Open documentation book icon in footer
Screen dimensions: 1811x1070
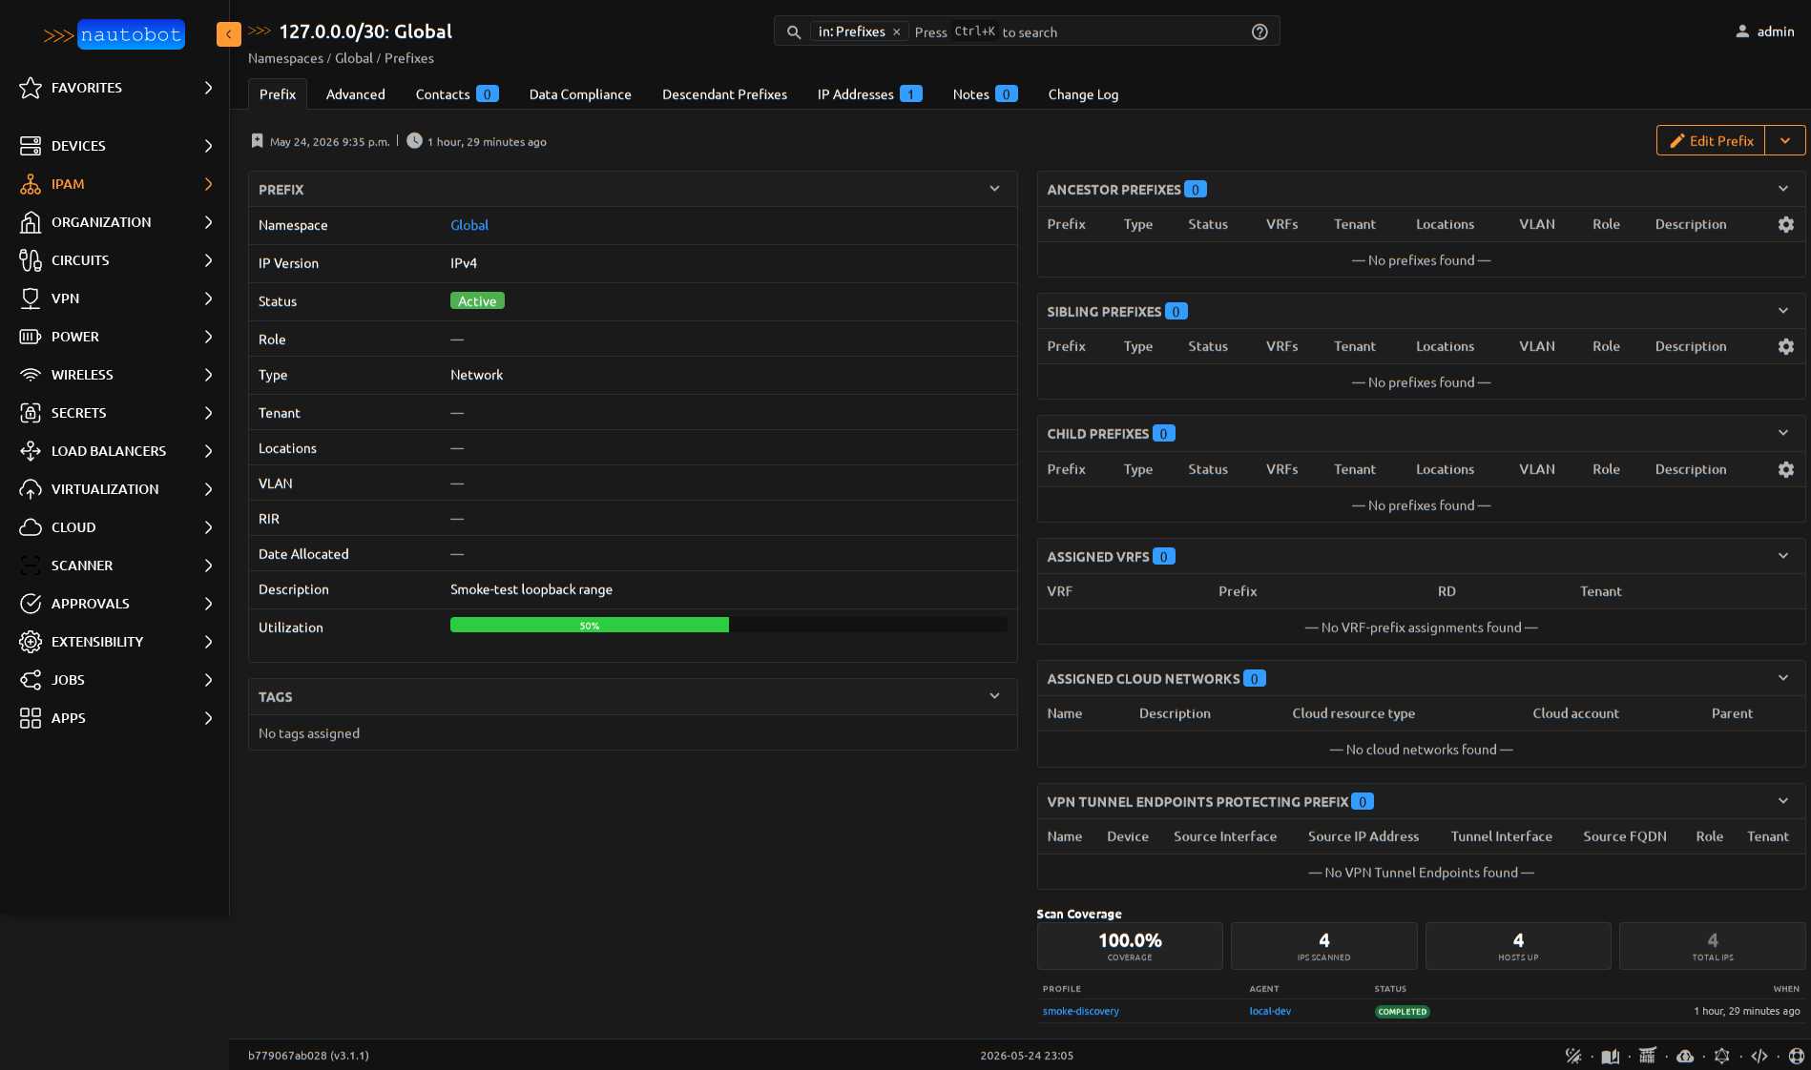point(1611,1056)
